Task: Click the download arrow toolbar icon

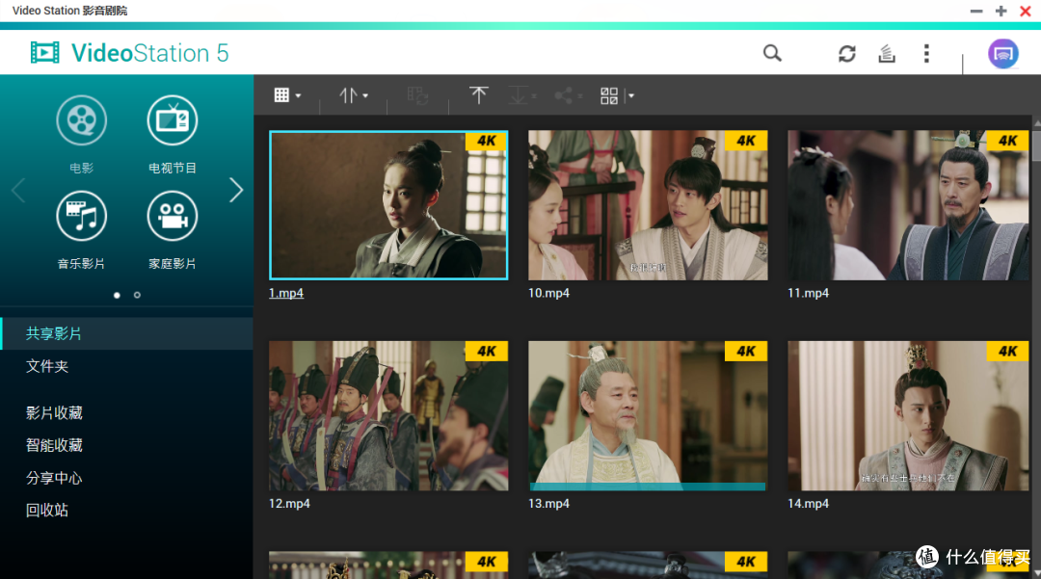Action: pos(518,95)
